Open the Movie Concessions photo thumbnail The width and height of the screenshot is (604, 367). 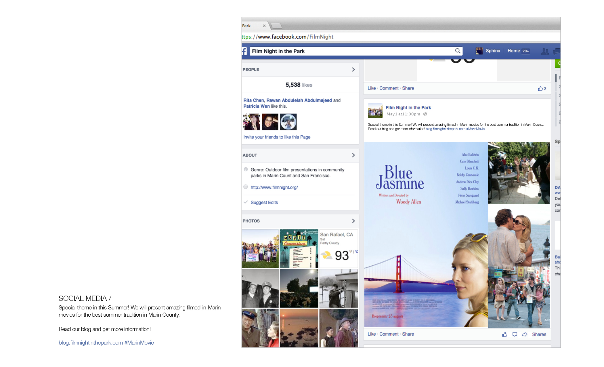pos(299,249)
